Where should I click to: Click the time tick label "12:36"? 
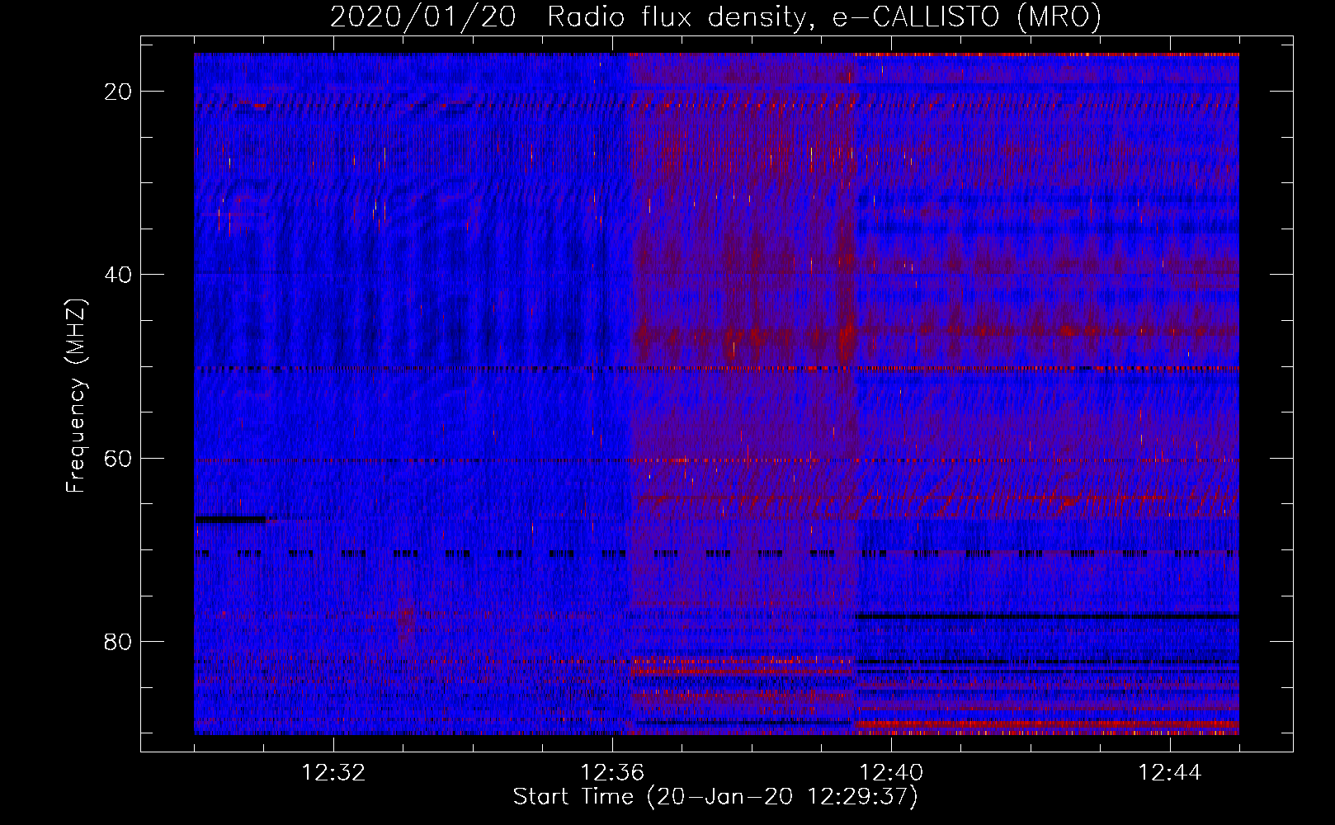(x=612, y=773)
